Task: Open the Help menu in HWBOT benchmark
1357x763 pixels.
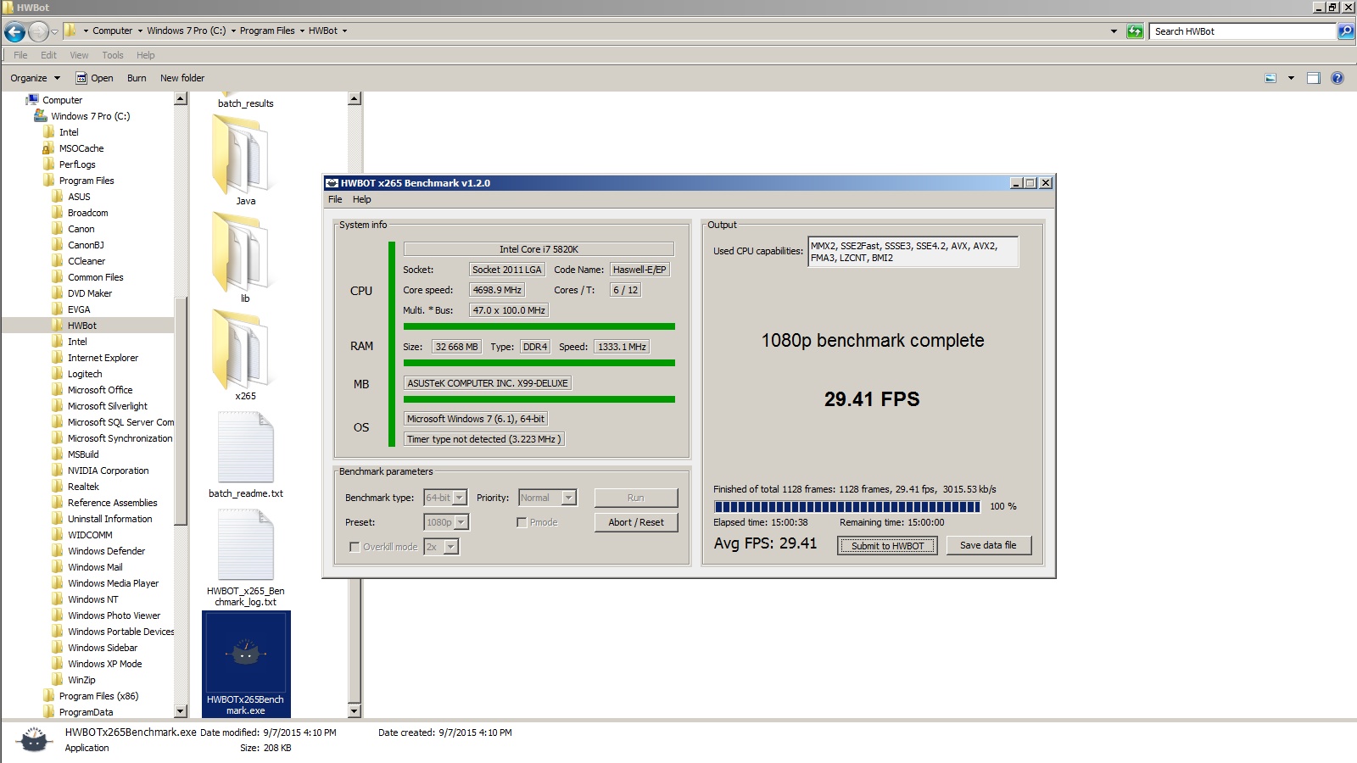Action: pos(362,199)
